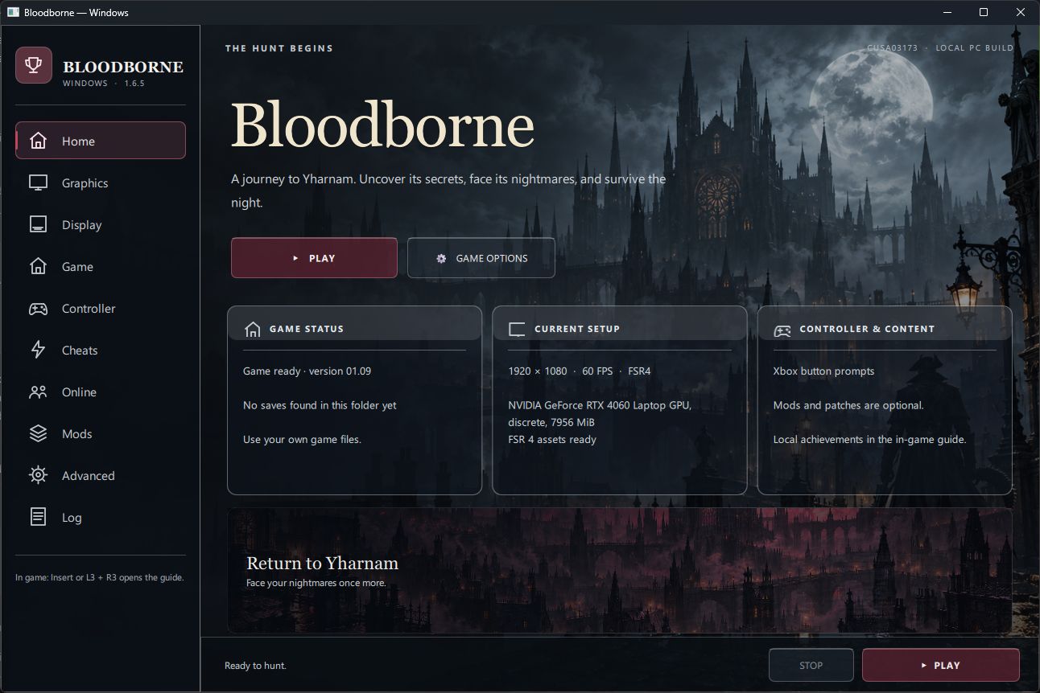Click 'Local achievements in the in-game guide.'
Screen dimensions: 1040x693
pos(869,439)
